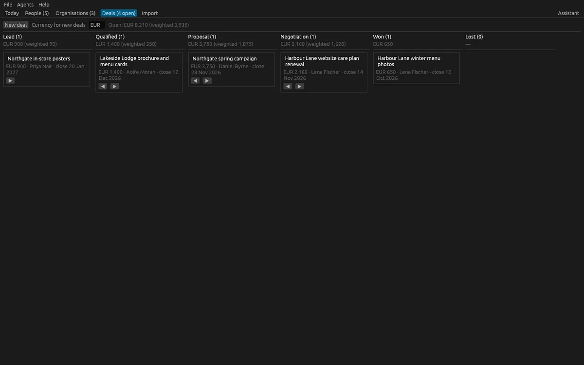Screen dimensions: 584x365
Task: Open the Organisations (3) tab
Action: (75, 13)
